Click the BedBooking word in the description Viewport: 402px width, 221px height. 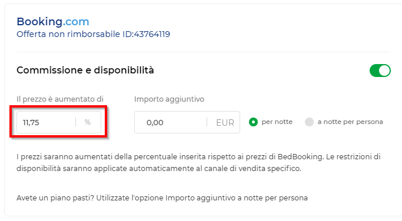pos(300,157)
